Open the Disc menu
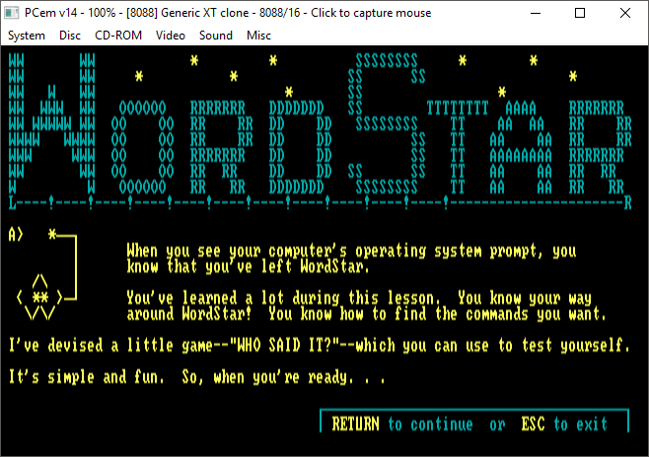This screenshot has height=457, width=649. (70, 36)
